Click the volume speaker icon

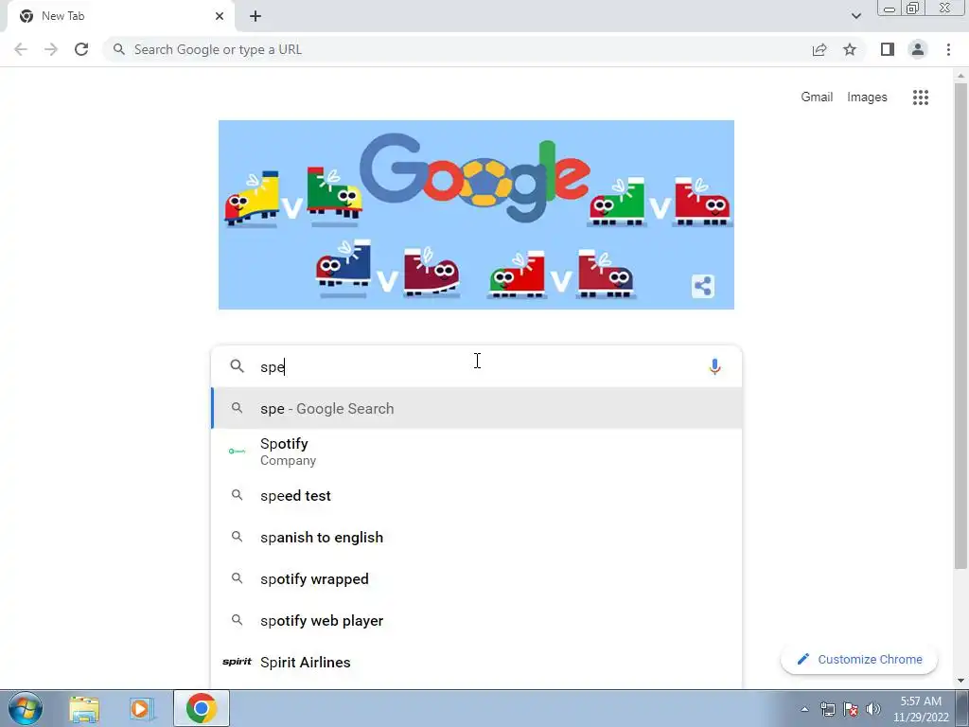coord(873,709)
